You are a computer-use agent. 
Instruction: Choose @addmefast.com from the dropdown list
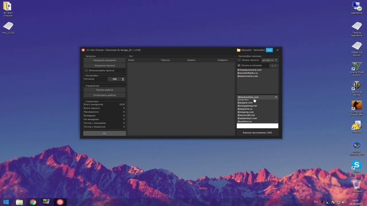pyautogui.click(x=247, y=118)
